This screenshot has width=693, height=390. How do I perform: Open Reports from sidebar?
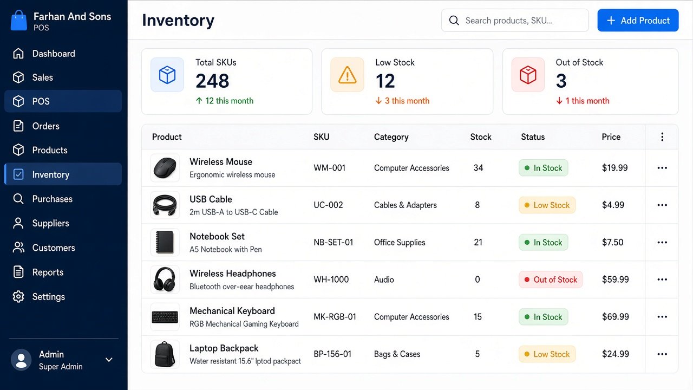[63, 272]
